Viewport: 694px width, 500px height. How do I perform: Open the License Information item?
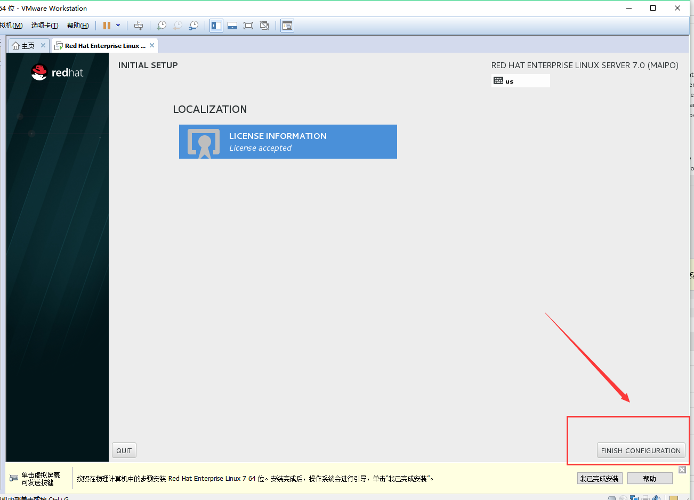pos(288,142)
